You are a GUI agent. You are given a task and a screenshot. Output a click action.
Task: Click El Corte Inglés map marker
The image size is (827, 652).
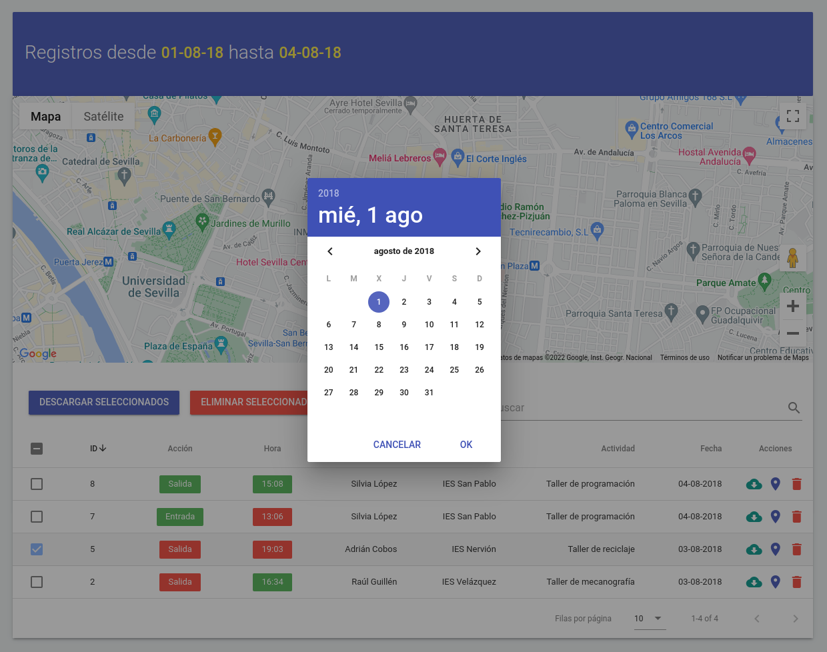point(458,157)
